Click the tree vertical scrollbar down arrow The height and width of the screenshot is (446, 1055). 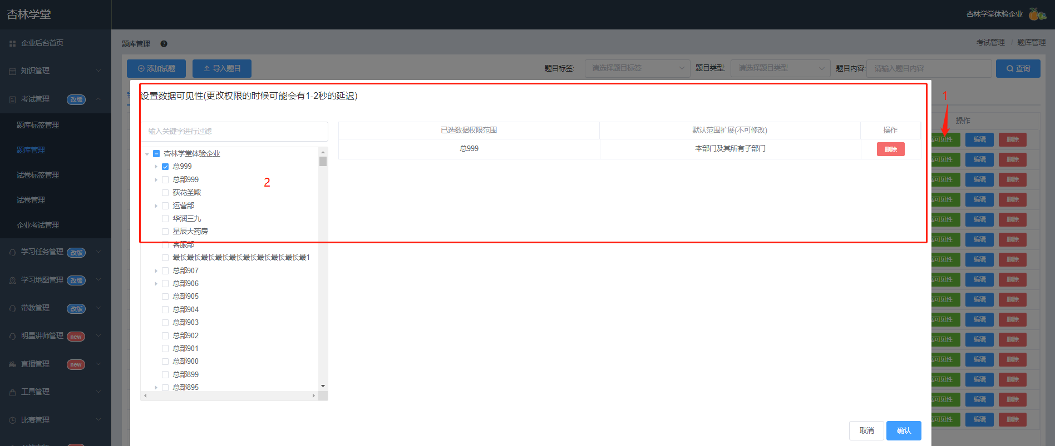tap(323, 386)
